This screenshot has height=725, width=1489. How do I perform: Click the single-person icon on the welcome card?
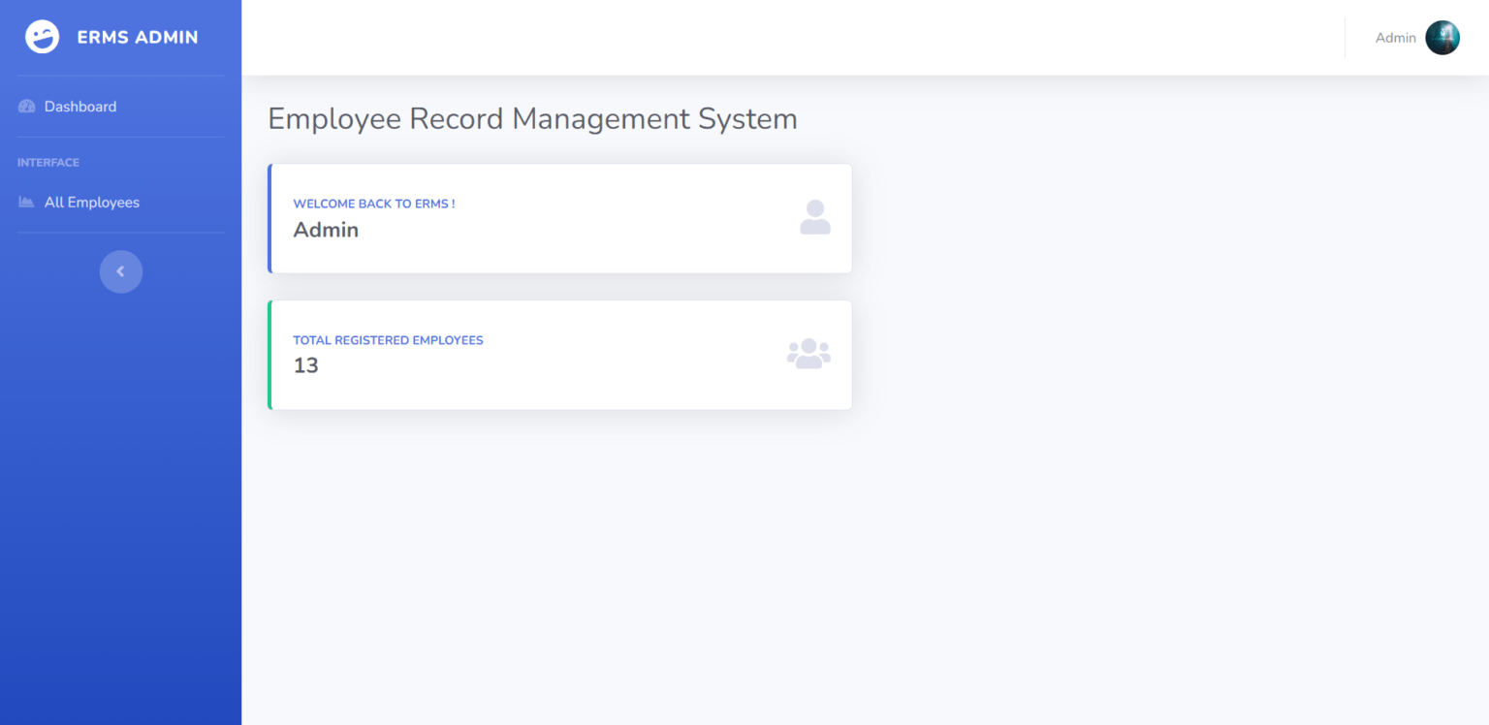[815, 217]
